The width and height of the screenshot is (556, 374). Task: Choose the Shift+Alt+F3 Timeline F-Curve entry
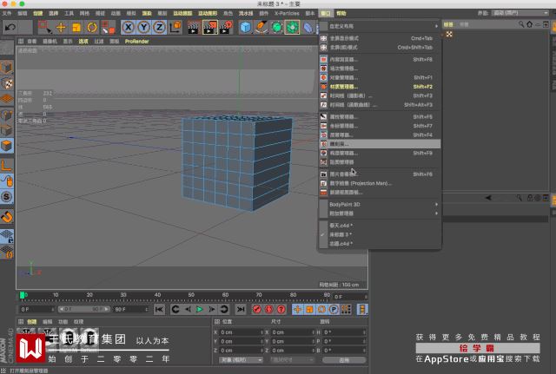pyautogui.click(x=380, y=105)
